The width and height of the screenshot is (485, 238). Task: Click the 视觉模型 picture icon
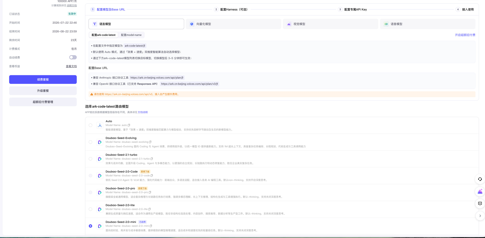coord(289,24)
